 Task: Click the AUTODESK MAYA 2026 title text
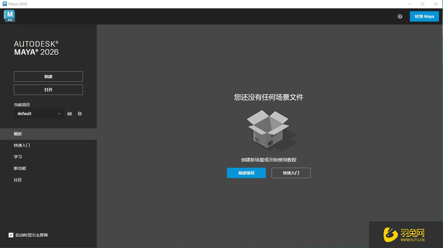[36, 48]
